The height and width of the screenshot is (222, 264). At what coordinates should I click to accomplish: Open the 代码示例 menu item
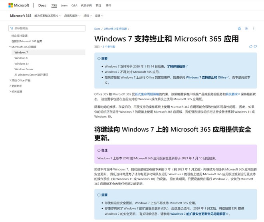tap(86, 6)
